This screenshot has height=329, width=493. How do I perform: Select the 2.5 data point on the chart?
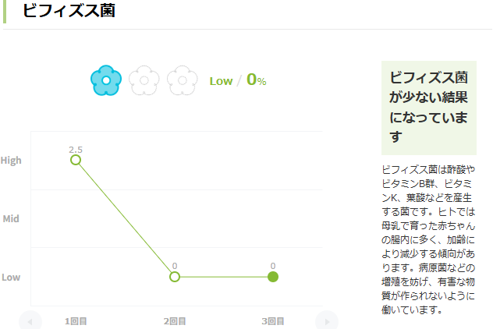(76, 160)
